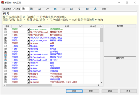Open the blue network hierarchy icon tab
139x95 pixels.
(95, 9)
